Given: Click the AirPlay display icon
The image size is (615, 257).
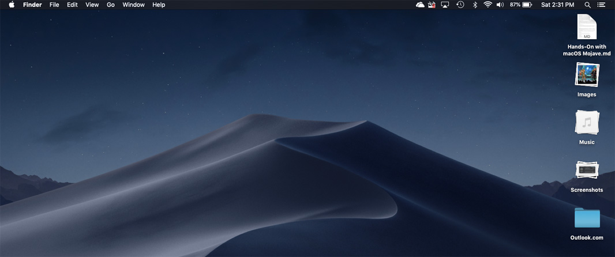Looking at the screenshot, I should pos(445,5).
